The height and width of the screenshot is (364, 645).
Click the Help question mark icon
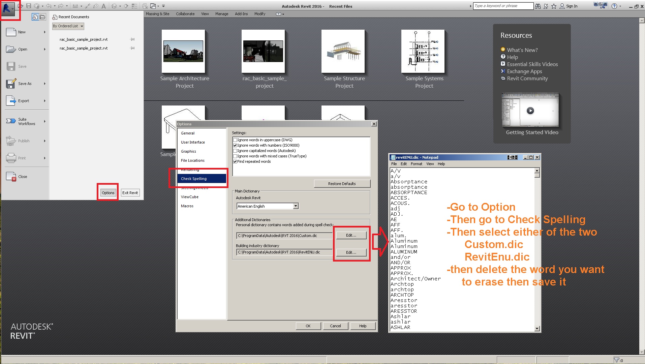tap(614, 6)
